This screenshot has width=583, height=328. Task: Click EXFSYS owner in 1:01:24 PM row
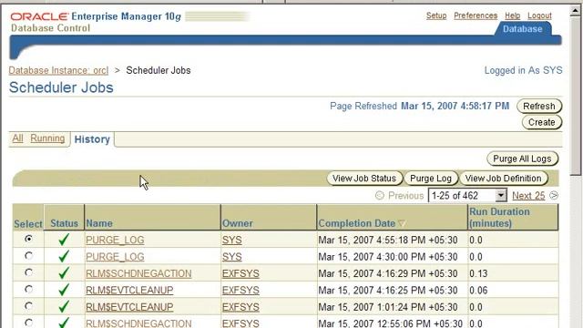[240, 307]
